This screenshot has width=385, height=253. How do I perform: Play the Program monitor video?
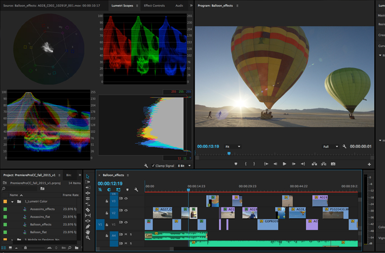click(x=284, y=164)
